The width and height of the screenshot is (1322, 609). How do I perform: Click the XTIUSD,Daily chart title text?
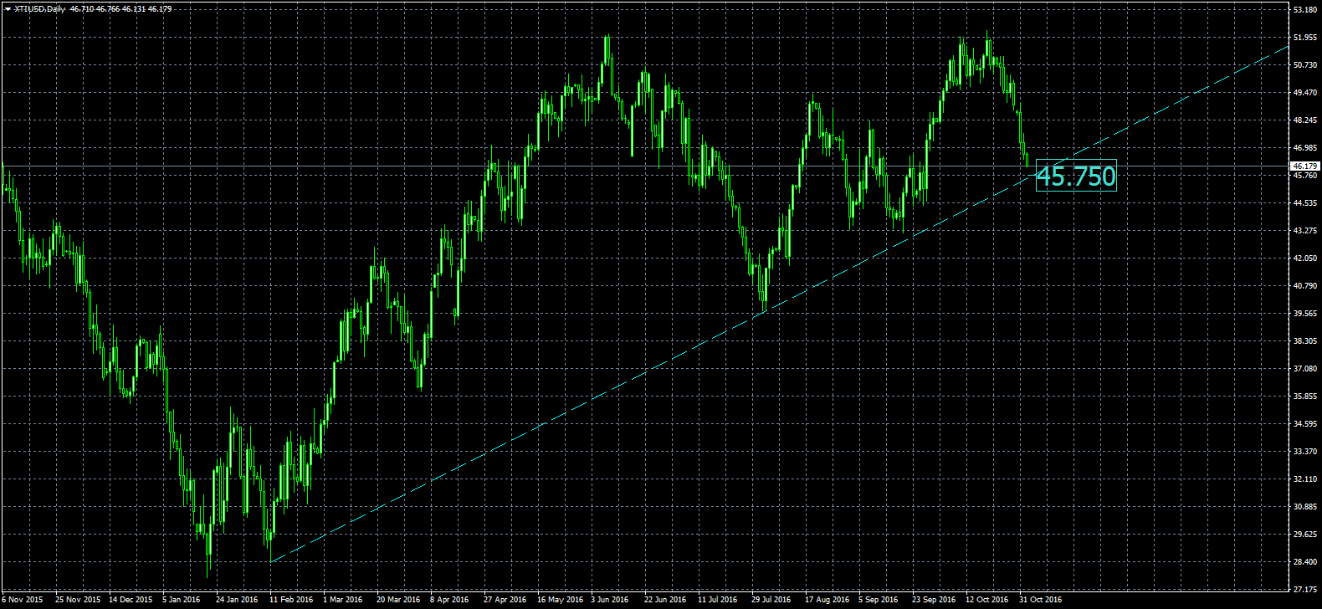click(x=40, y=9)
